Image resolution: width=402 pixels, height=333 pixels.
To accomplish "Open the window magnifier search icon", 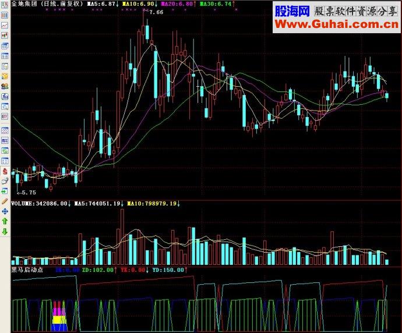I will tap(5, 107).
